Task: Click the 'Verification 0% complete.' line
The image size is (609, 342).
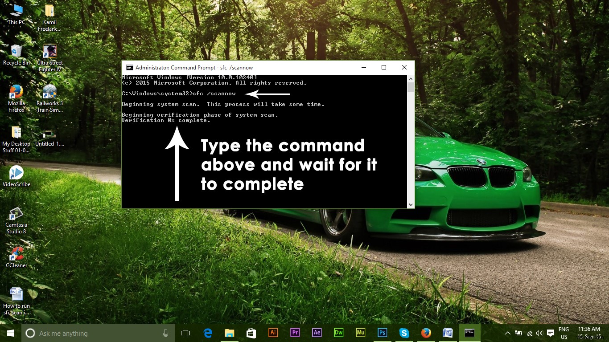Action: coord(166,120)
